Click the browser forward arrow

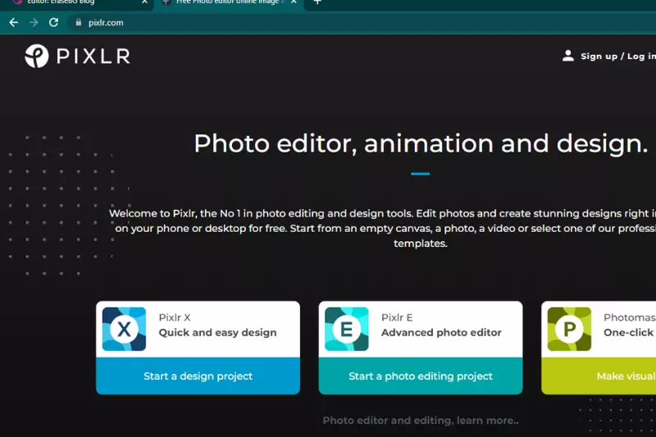point(34,23)
